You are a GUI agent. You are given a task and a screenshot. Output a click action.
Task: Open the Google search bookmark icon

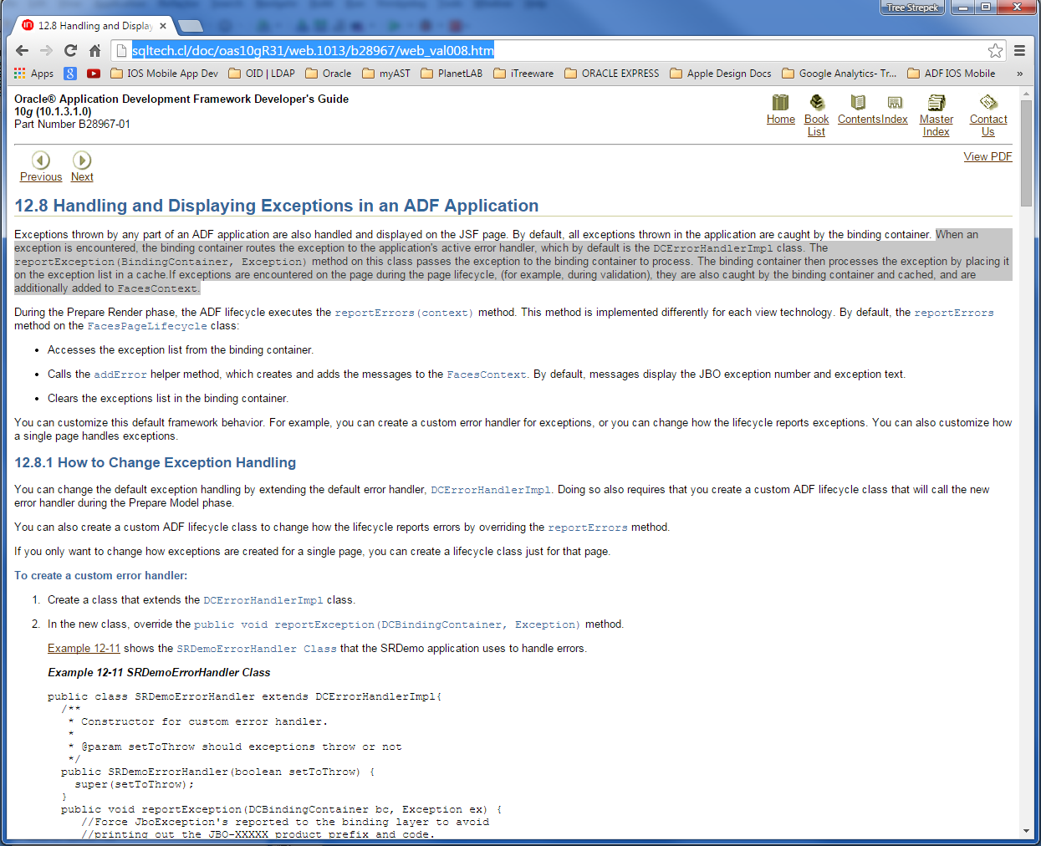coord(70,74)
